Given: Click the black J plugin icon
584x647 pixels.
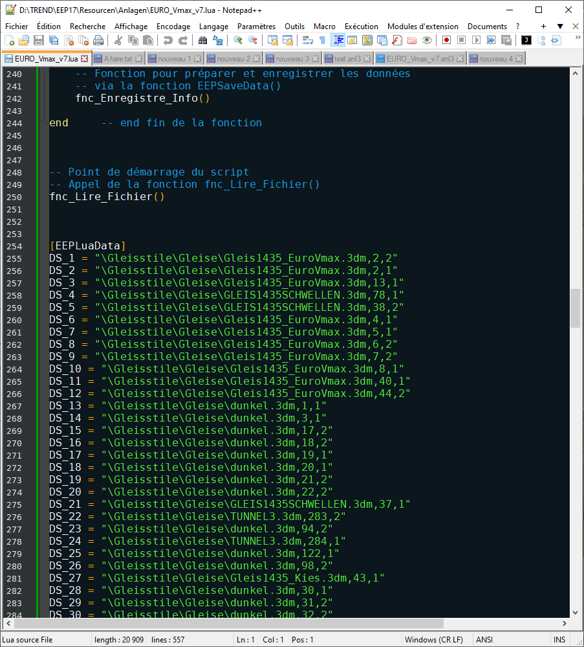Looking at the screenshot, I should click(x=526, y=40).
